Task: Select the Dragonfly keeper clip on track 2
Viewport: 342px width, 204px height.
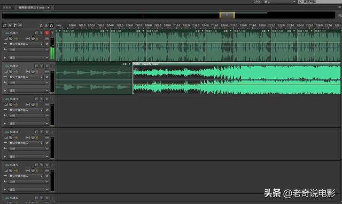Action: [236, 78]
